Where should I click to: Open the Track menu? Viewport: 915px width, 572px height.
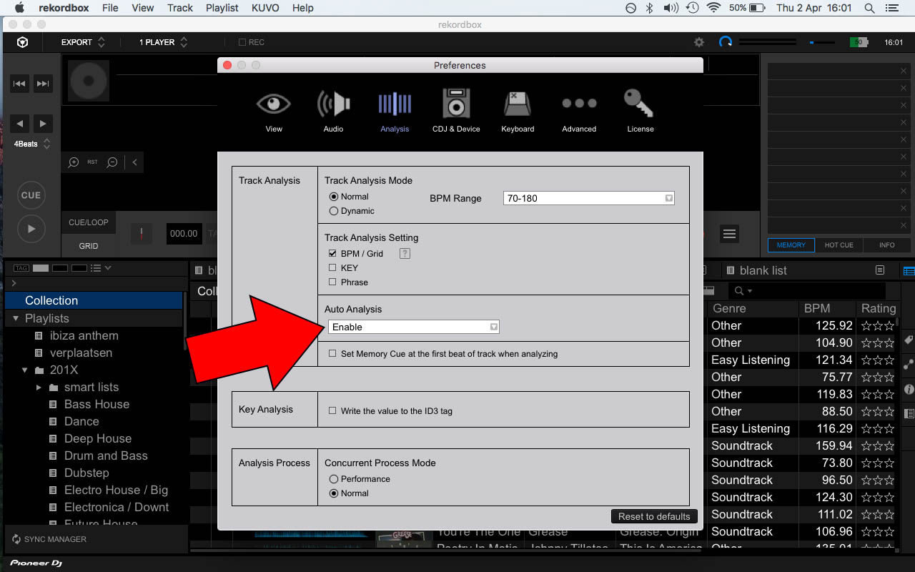coord(179,8)
